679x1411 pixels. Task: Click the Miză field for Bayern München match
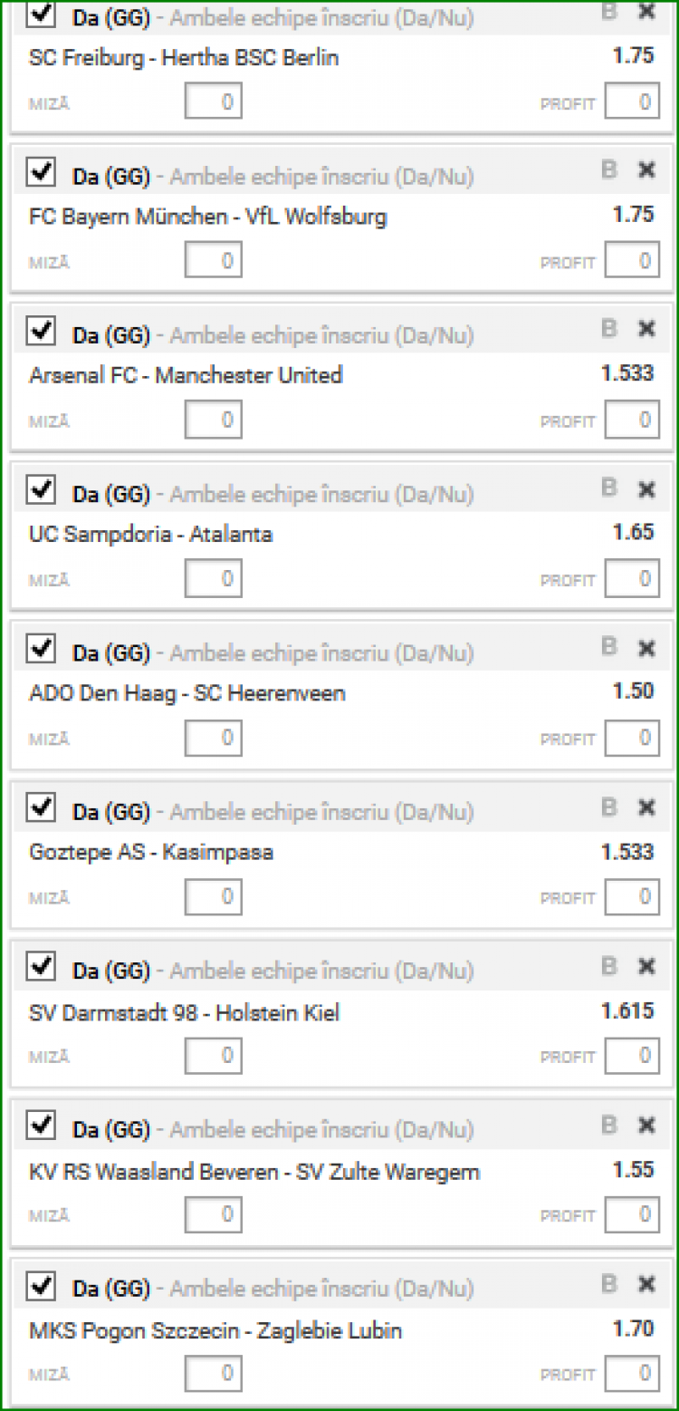(x=214, y=261)
